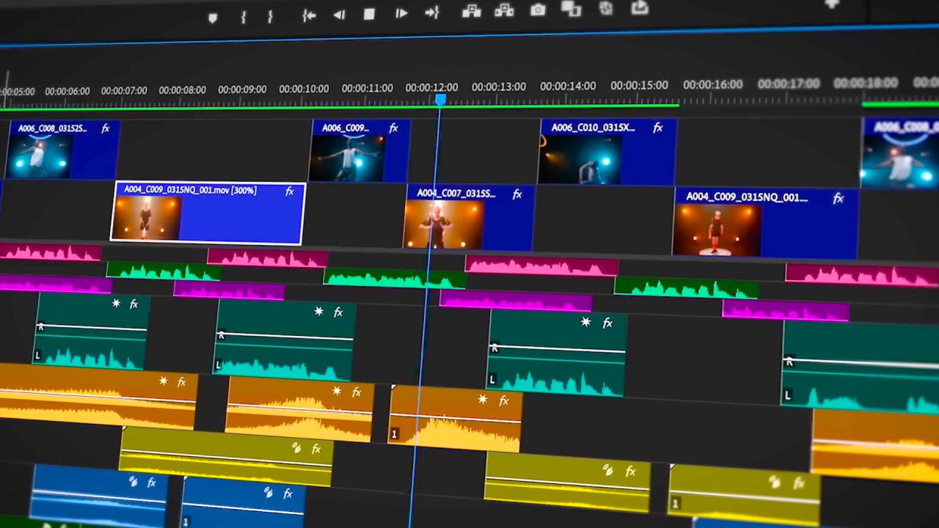Click the volume keyframe handle on the leftmost teal audio clip
This screenshot has width=939, height=528.
(x=41, y=326)
